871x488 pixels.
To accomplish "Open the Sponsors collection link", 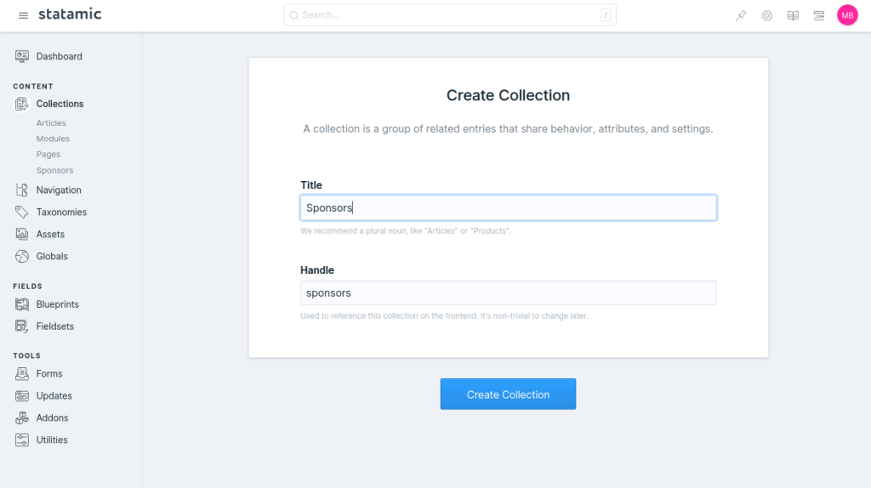I will 54,170.
